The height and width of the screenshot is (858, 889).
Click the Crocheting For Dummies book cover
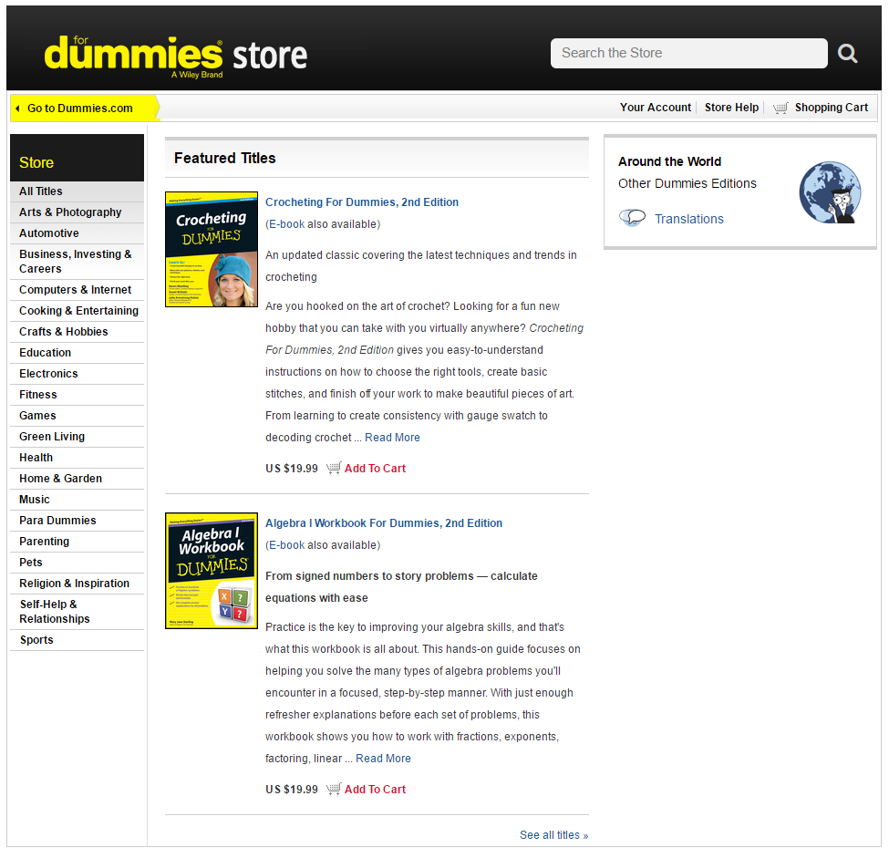click(x=212, y=250)
